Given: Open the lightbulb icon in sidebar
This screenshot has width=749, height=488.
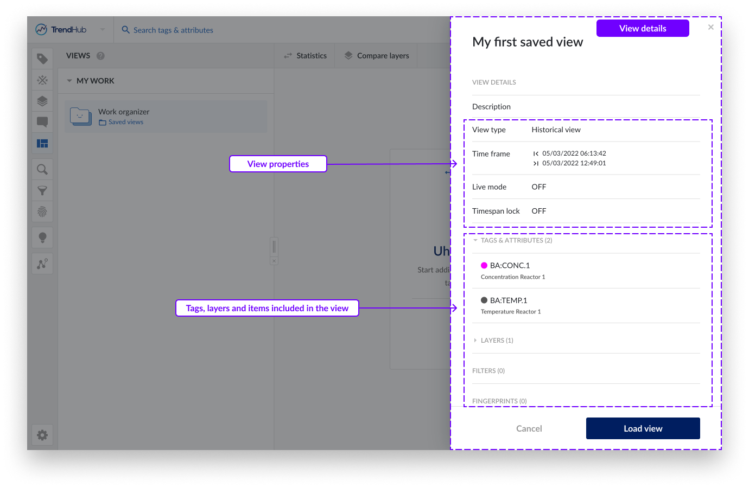Looking at the screenshot, I should coord(42,237).
